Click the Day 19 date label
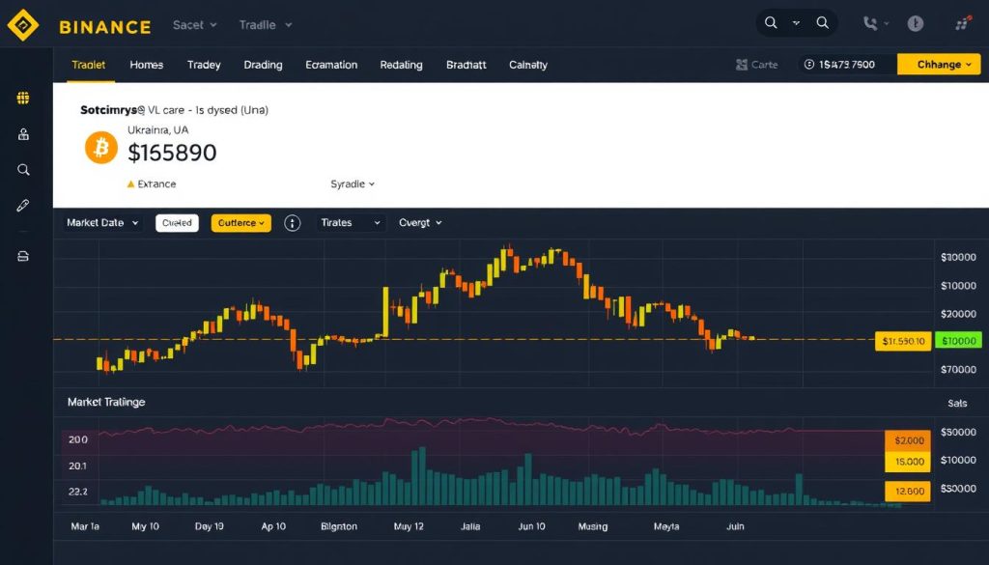 coord(209,526)
